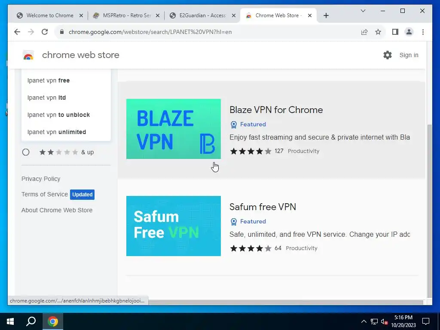This screenshot has width=440, height=330.
Task: Open the side panel icon
Action: pos(395,32)
